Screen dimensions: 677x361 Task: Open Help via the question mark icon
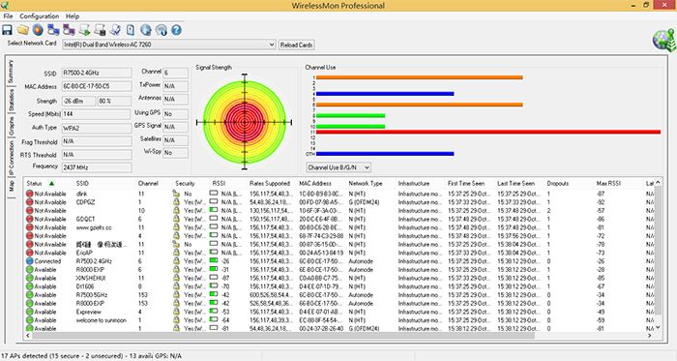coord(176,30)
